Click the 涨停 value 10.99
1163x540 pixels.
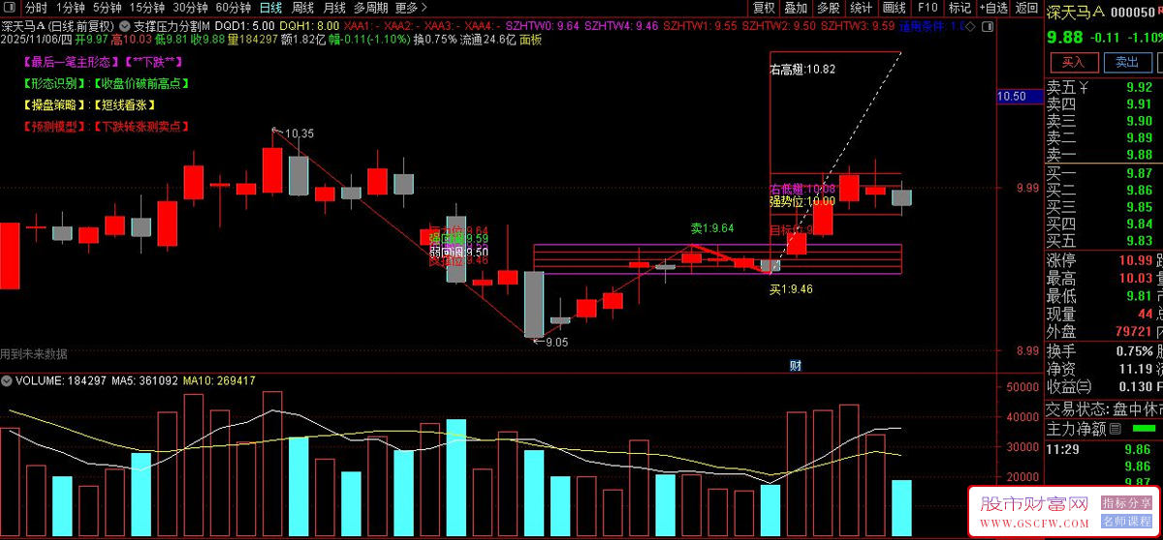tap(1134, 261)
